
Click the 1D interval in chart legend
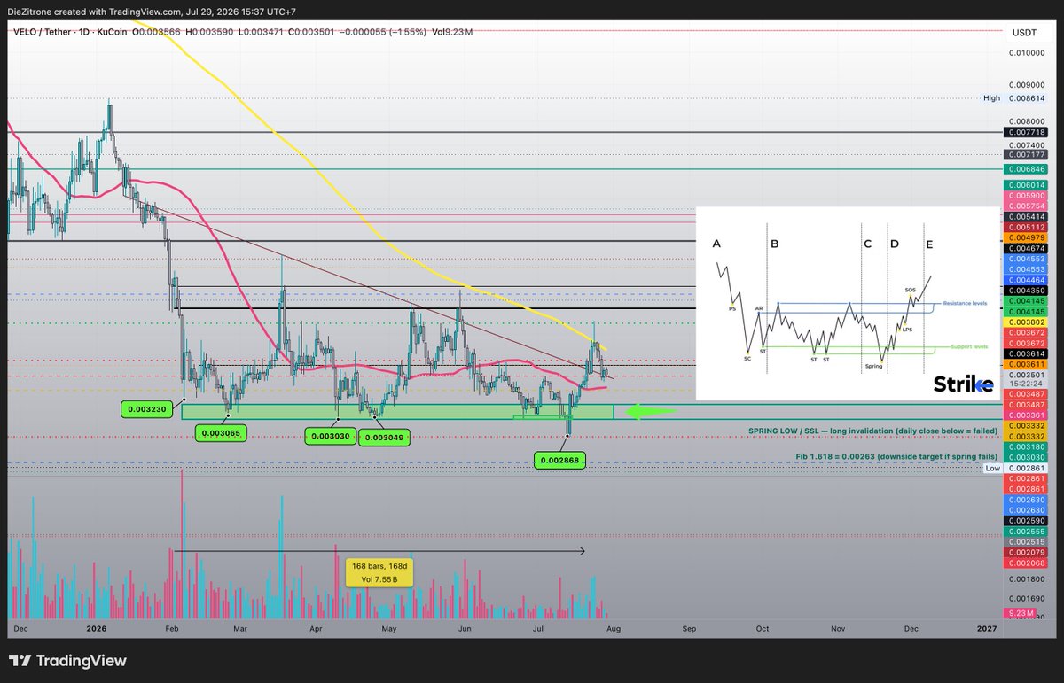(x=82, y=32)
